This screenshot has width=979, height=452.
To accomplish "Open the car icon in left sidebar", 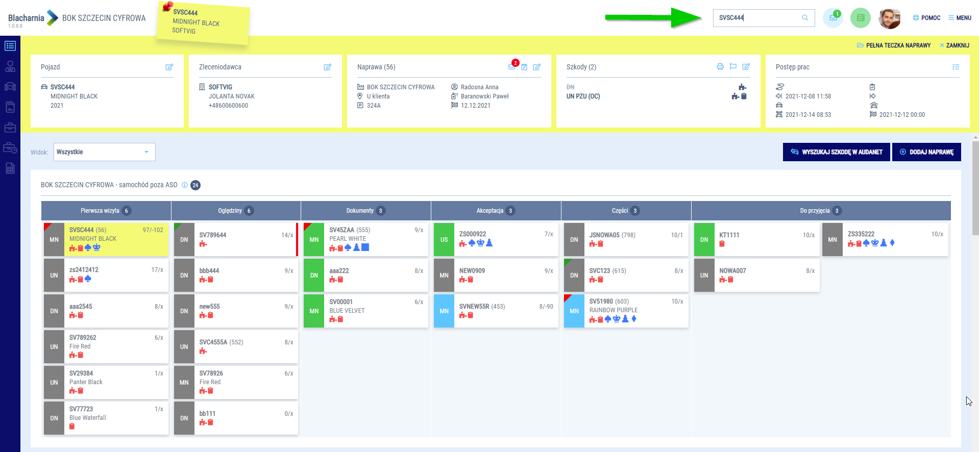I will pyautogui.click(x=10, y=87).
